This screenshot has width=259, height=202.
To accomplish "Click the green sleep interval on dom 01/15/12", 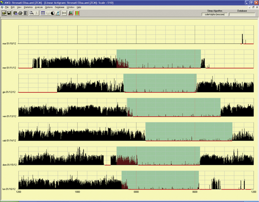I will [x=158, y=156].
